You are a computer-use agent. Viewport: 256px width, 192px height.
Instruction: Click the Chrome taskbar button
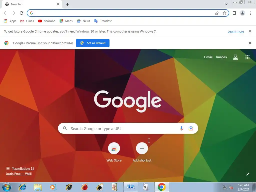point(162,187)
